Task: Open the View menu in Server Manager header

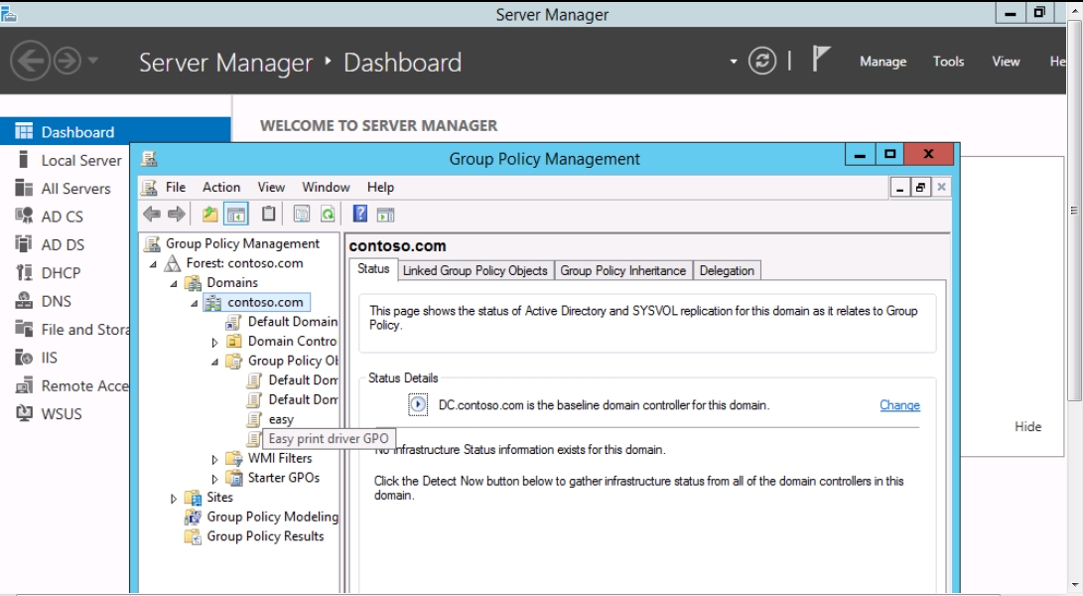Action: [x=1006, y=62]
